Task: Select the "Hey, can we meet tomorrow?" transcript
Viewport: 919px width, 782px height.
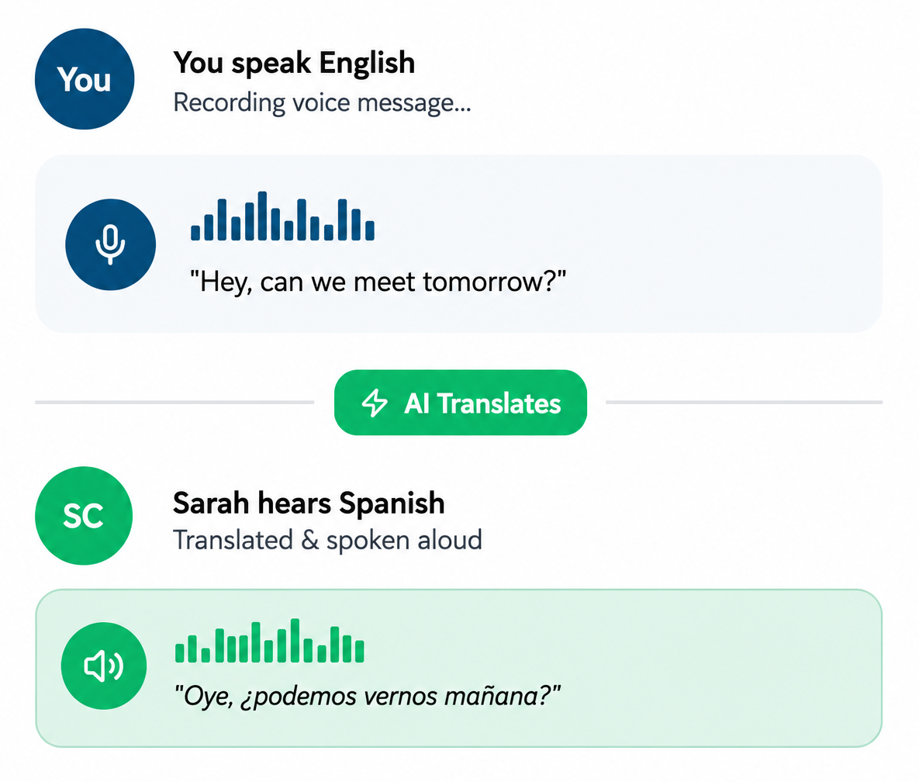Action: point(378,282)
